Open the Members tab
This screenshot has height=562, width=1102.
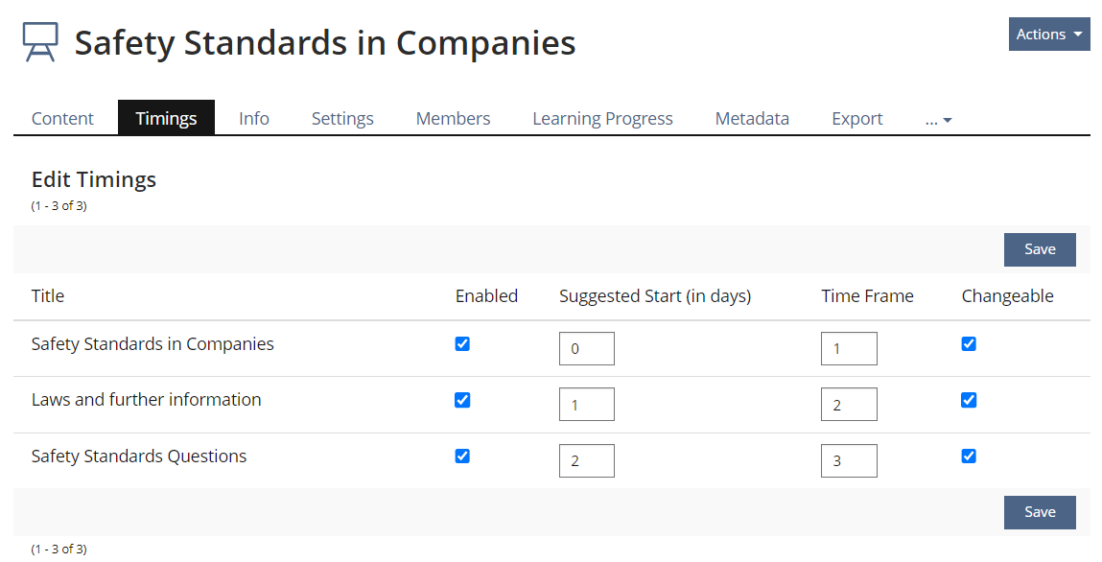pos(453,119)
